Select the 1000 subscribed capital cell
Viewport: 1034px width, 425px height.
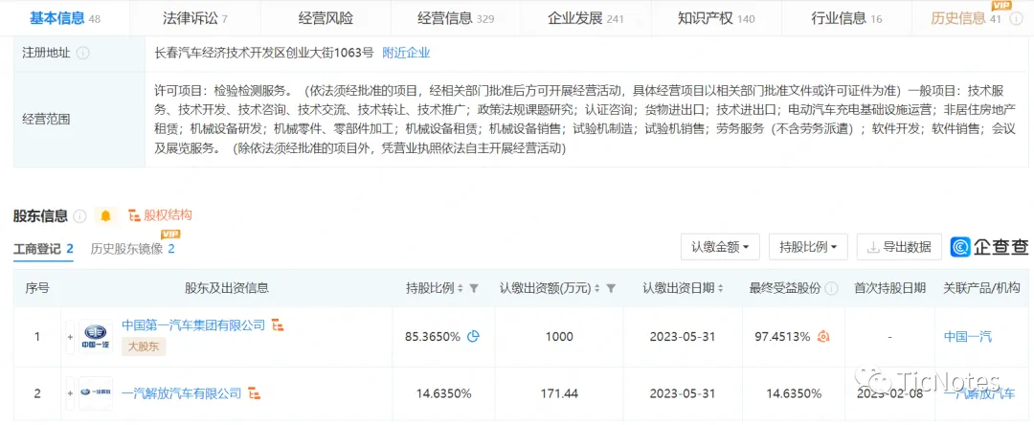pos(558,337)
